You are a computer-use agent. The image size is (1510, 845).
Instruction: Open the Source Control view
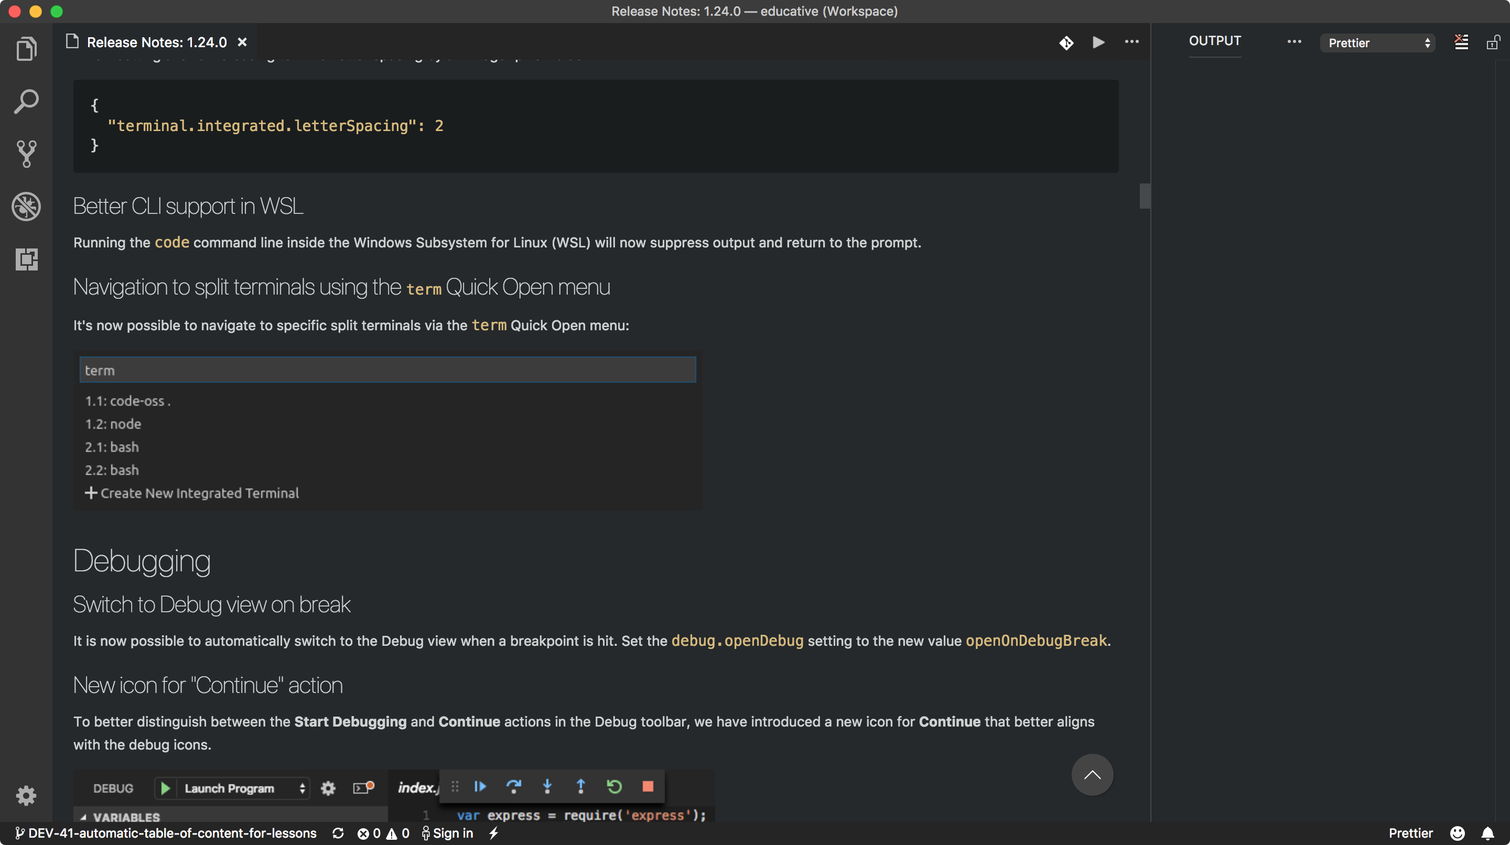[x=26, y=154]
